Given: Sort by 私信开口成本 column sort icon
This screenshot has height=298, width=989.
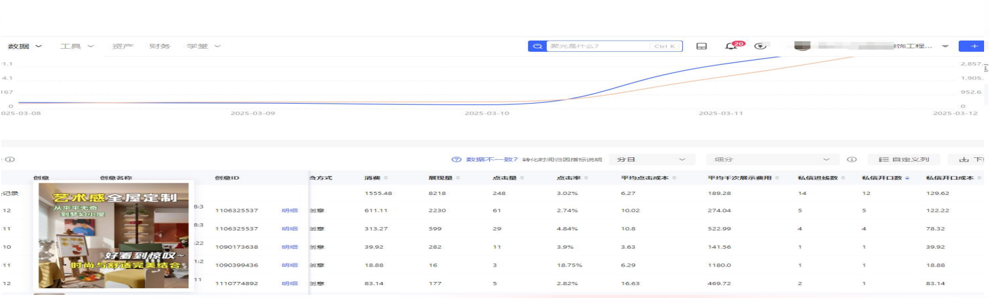Looking at the screenshot, I should [x=980, y=178].
